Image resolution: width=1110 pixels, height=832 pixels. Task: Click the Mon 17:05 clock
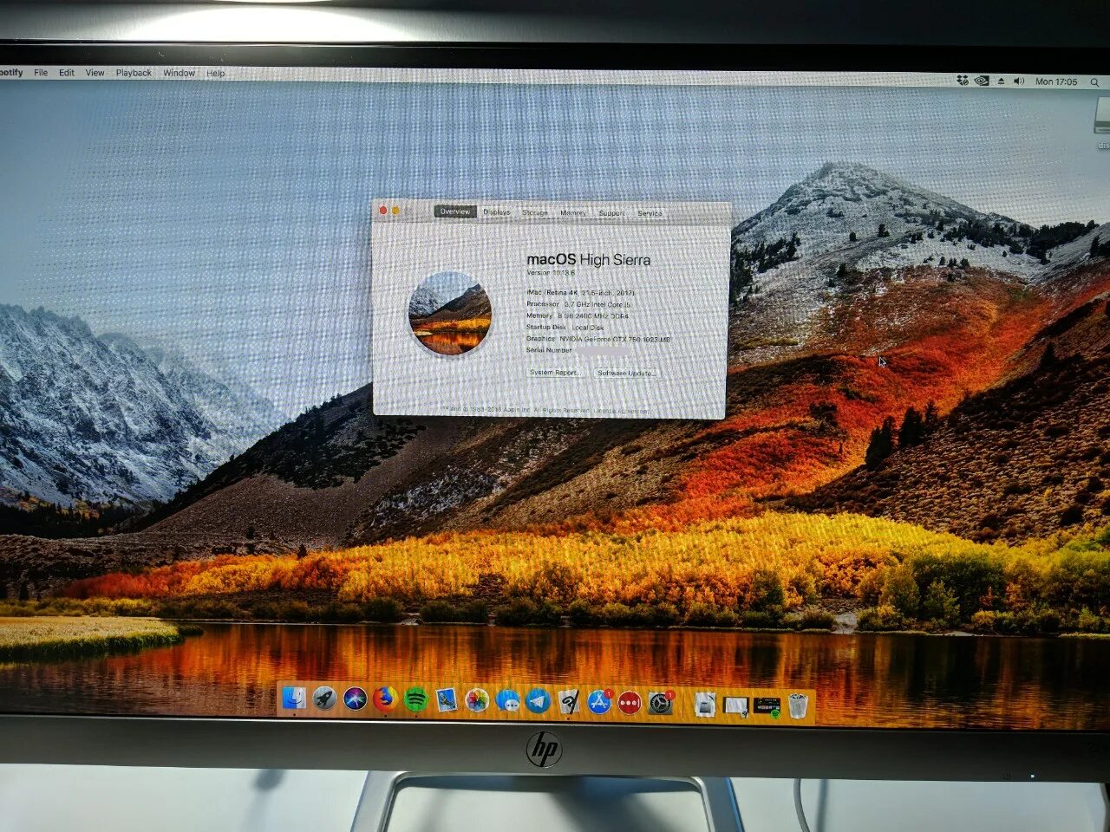pos(1056,81)
